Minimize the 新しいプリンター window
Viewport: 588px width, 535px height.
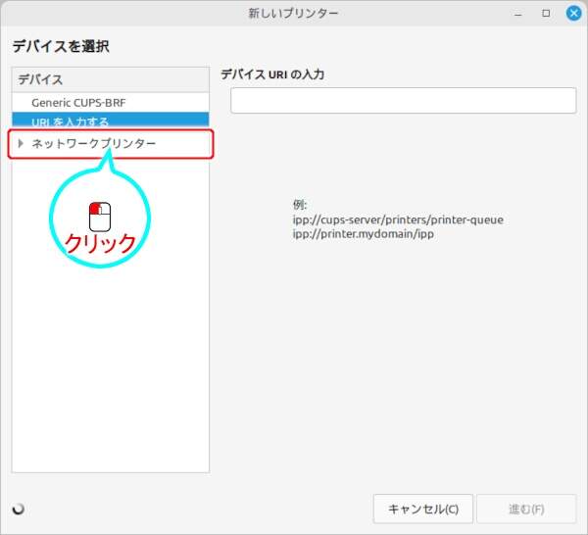[518, 15]
